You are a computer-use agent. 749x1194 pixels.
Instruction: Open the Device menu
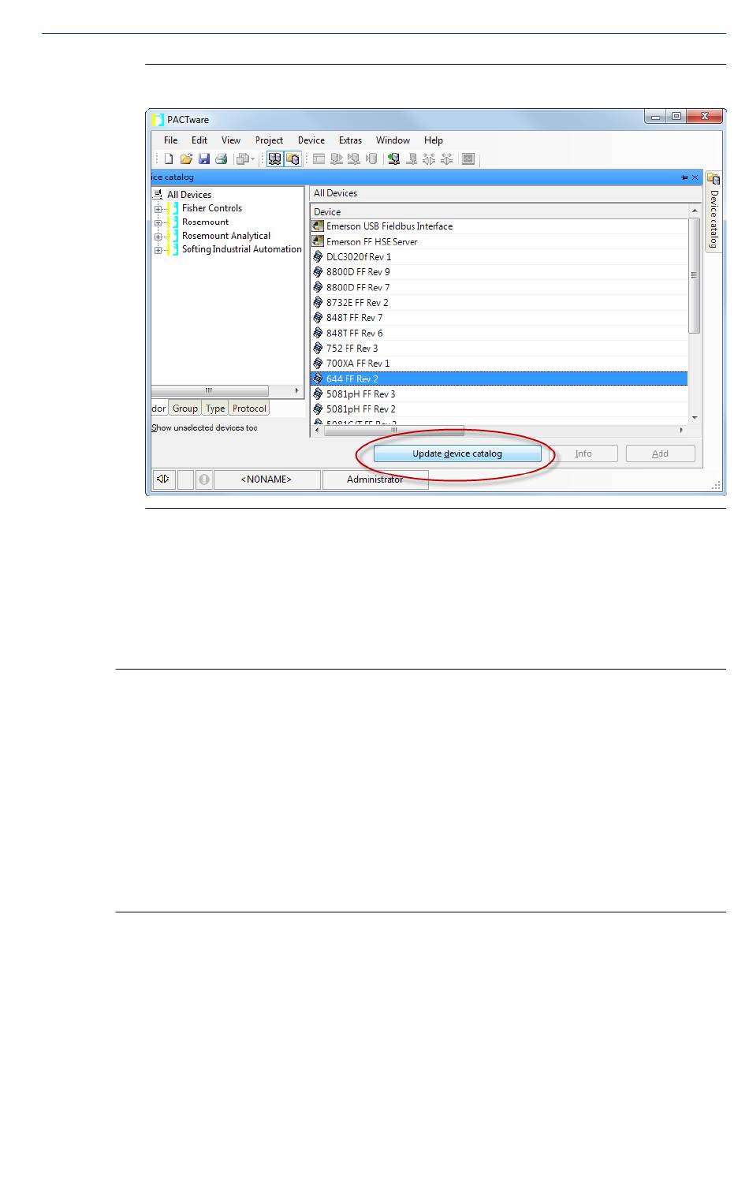311,140
